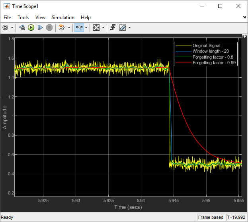
Task: Click the Amplitude axis label
Action: 5,117
